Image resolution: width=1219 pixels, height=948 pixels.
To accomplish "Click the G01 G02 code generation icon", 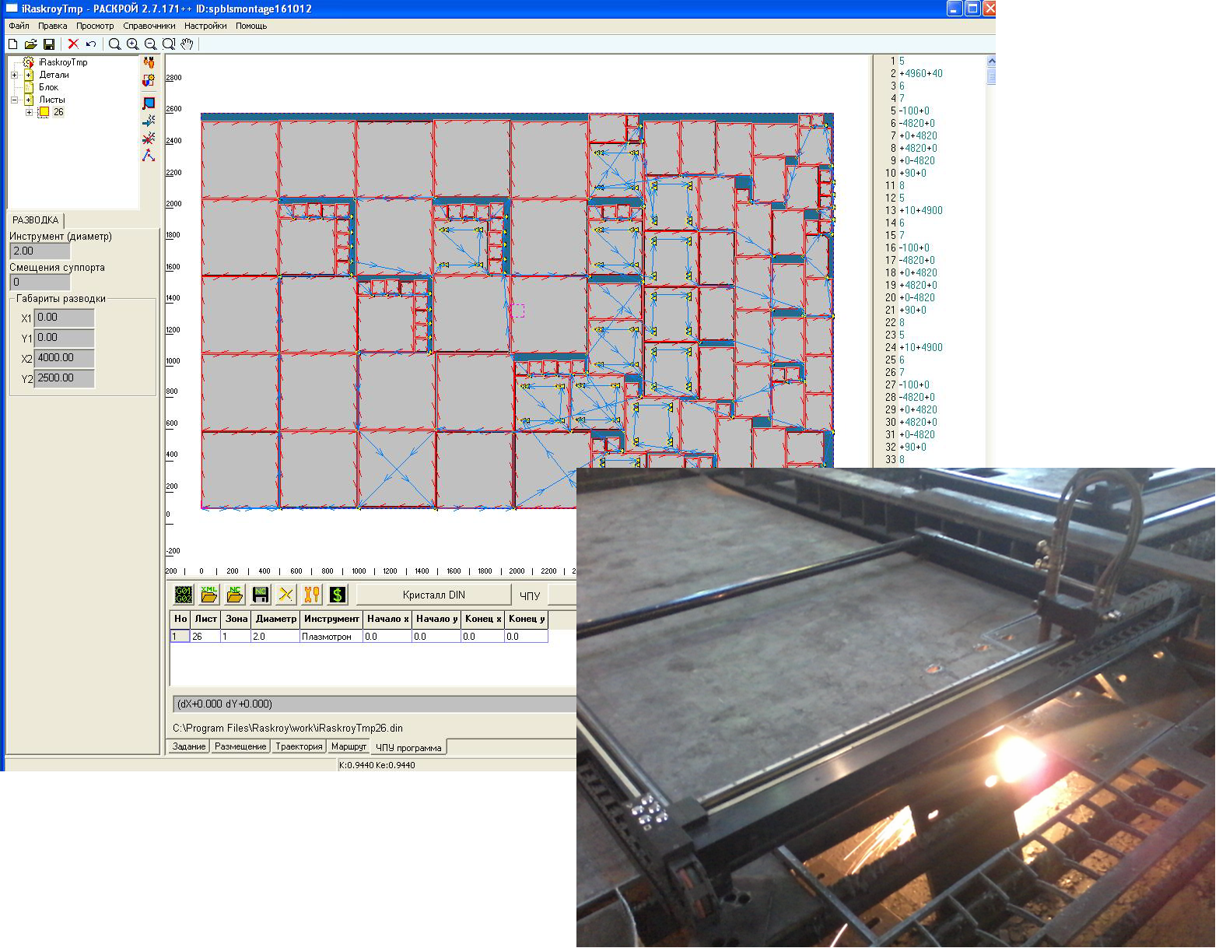I will coord(183,595).
